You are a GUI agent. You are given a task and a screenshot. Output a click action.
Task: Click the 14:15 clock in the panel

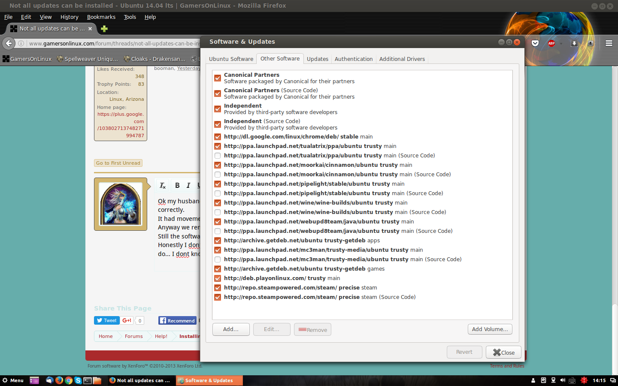point(599,380)
